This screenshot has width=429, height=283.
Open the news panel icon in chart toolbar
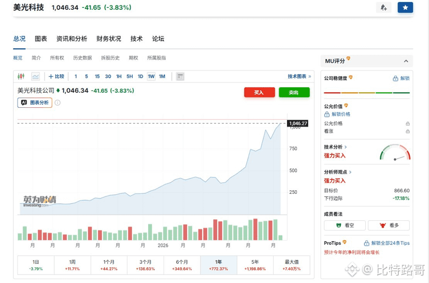(x=180, y=77)
